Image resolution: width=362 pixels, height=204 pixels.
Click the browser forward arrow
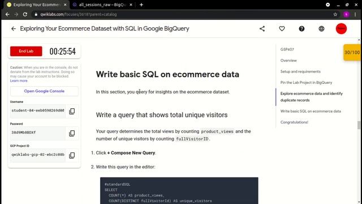pyautogui.click(x=16, y=14)
